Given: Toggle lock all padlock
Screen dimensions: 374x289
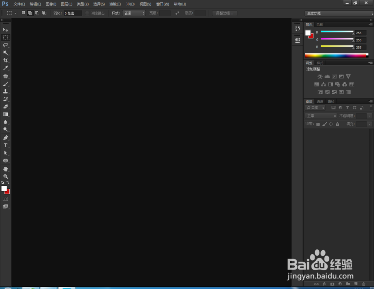Looking at the screenshot, I should (x=337, y=124).
